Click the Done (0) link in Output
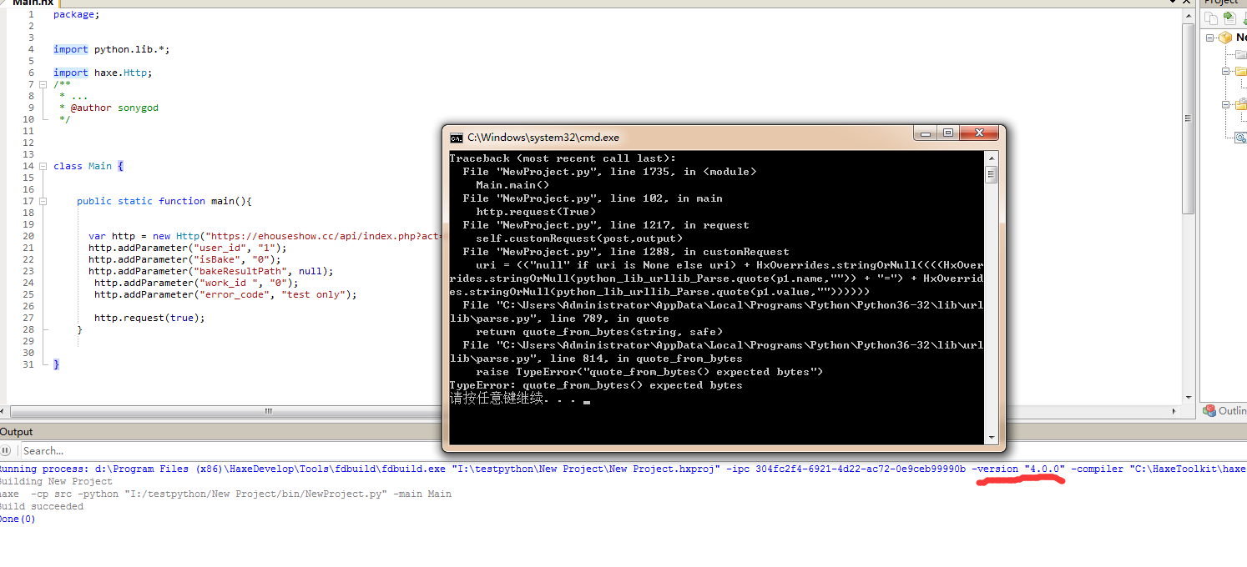 (15, 518)
